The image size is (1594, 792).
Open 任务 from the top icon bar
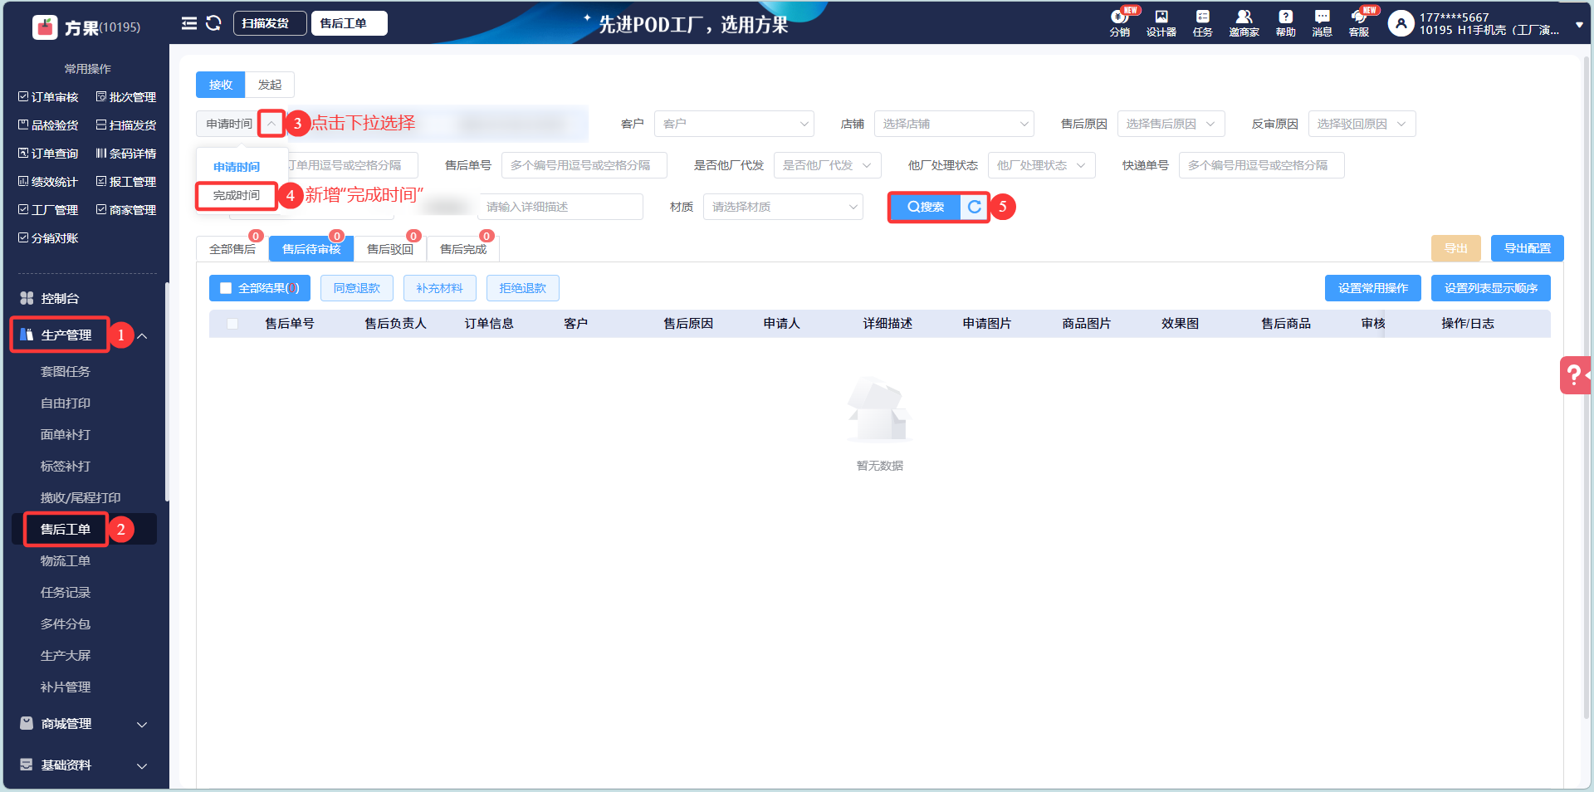[1201, 22]
